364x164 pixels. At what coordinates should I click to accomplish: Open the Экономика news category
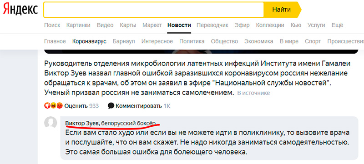pyautogui.click(x=259, y=41)
